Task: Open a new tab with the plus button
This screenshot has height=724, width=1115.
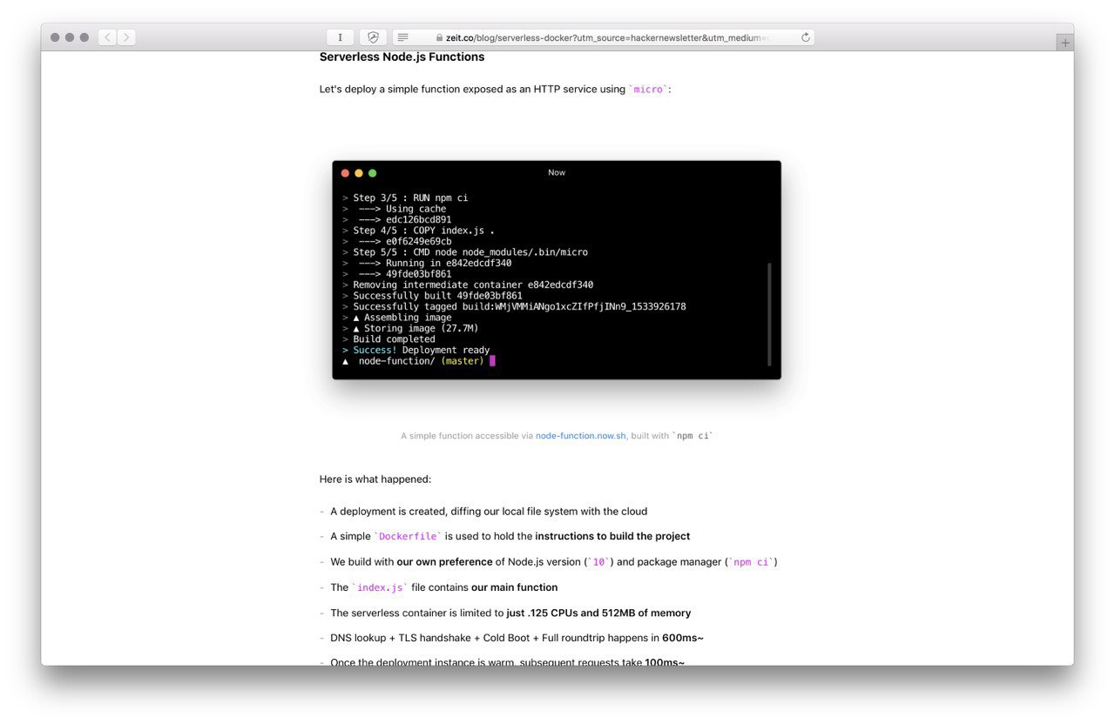Action: (1064, 43)
